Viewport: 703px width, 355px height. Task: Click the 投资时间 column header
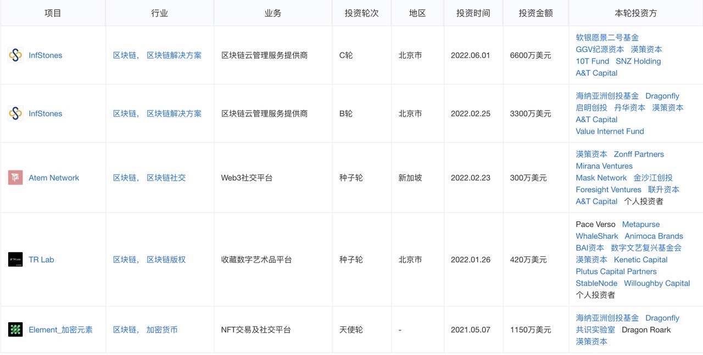[473, 13]
